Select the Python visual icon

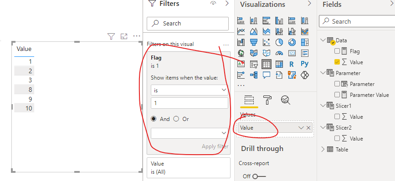305,64
